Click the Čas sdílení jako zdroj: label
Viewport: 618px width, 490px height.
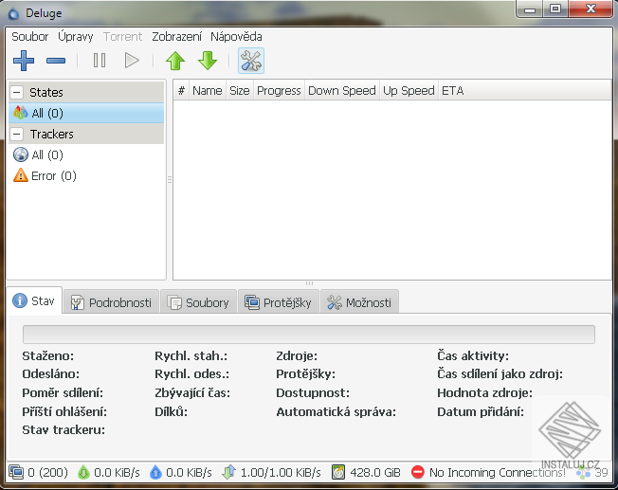[x=500, y=373]
